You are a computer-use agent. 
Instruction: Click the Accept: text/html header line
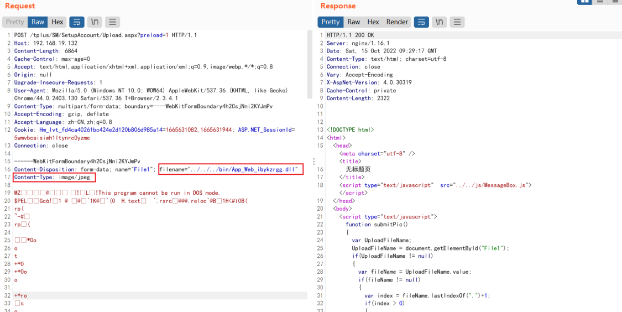coord(143,67)
